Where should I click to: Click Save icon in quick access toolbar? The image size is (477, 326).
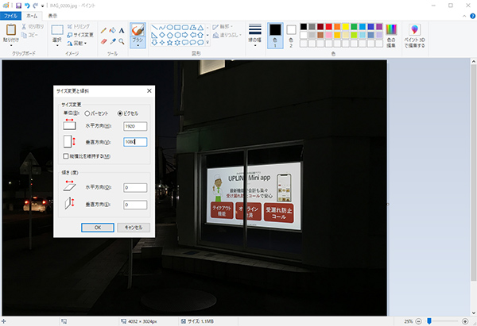coord(18,6)
